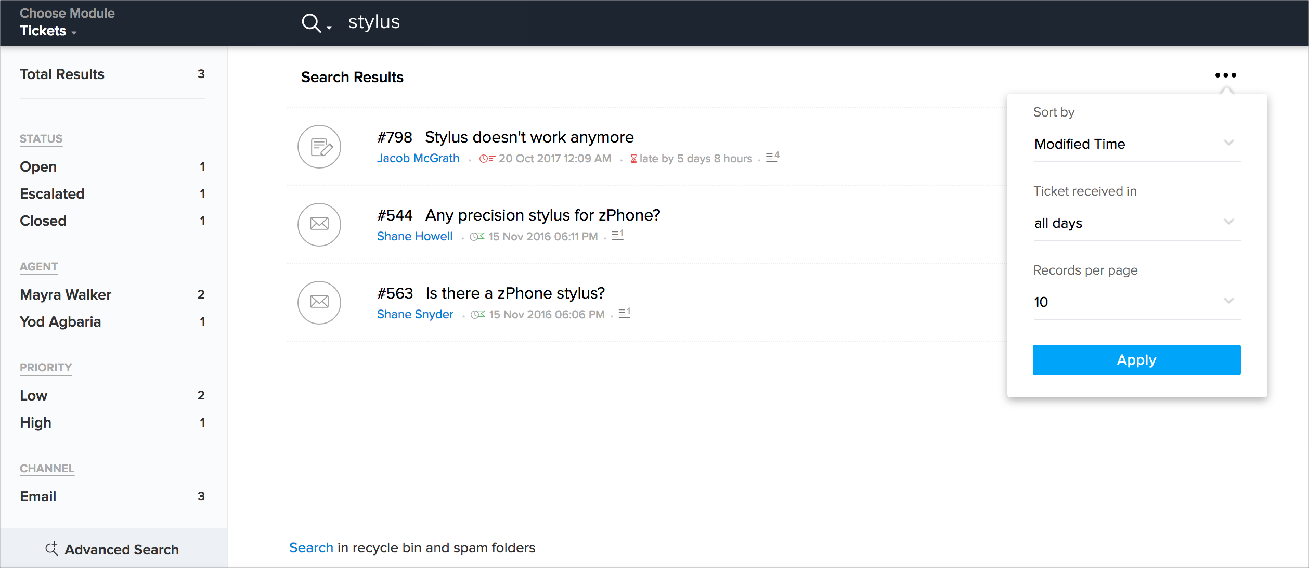Open ticket Is there a zPhone stylus?
Image resolution: width=1309 pixels, height=568 pixels.
coord(515,293)
